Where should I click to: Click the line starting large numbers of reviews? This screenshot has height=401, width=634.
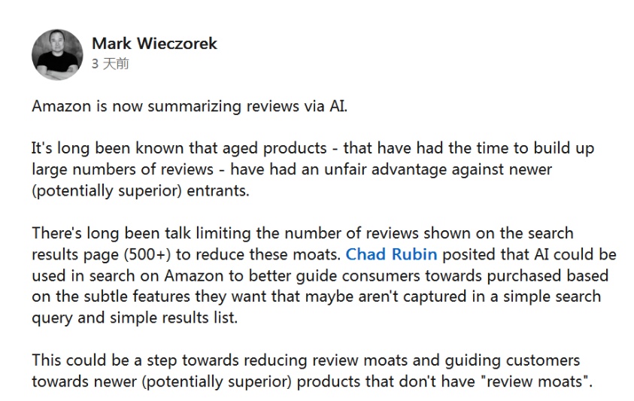click(292, 169)
